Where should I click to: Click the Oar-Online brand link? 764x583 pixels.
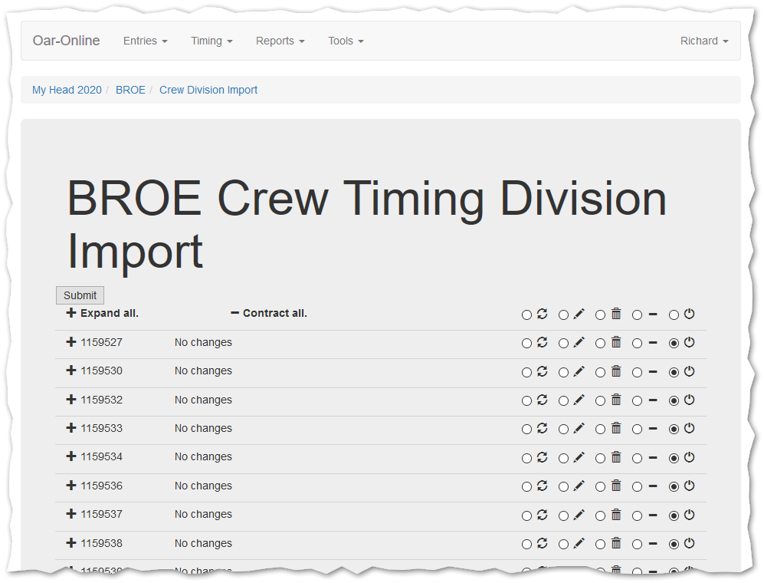pos(66,41)
